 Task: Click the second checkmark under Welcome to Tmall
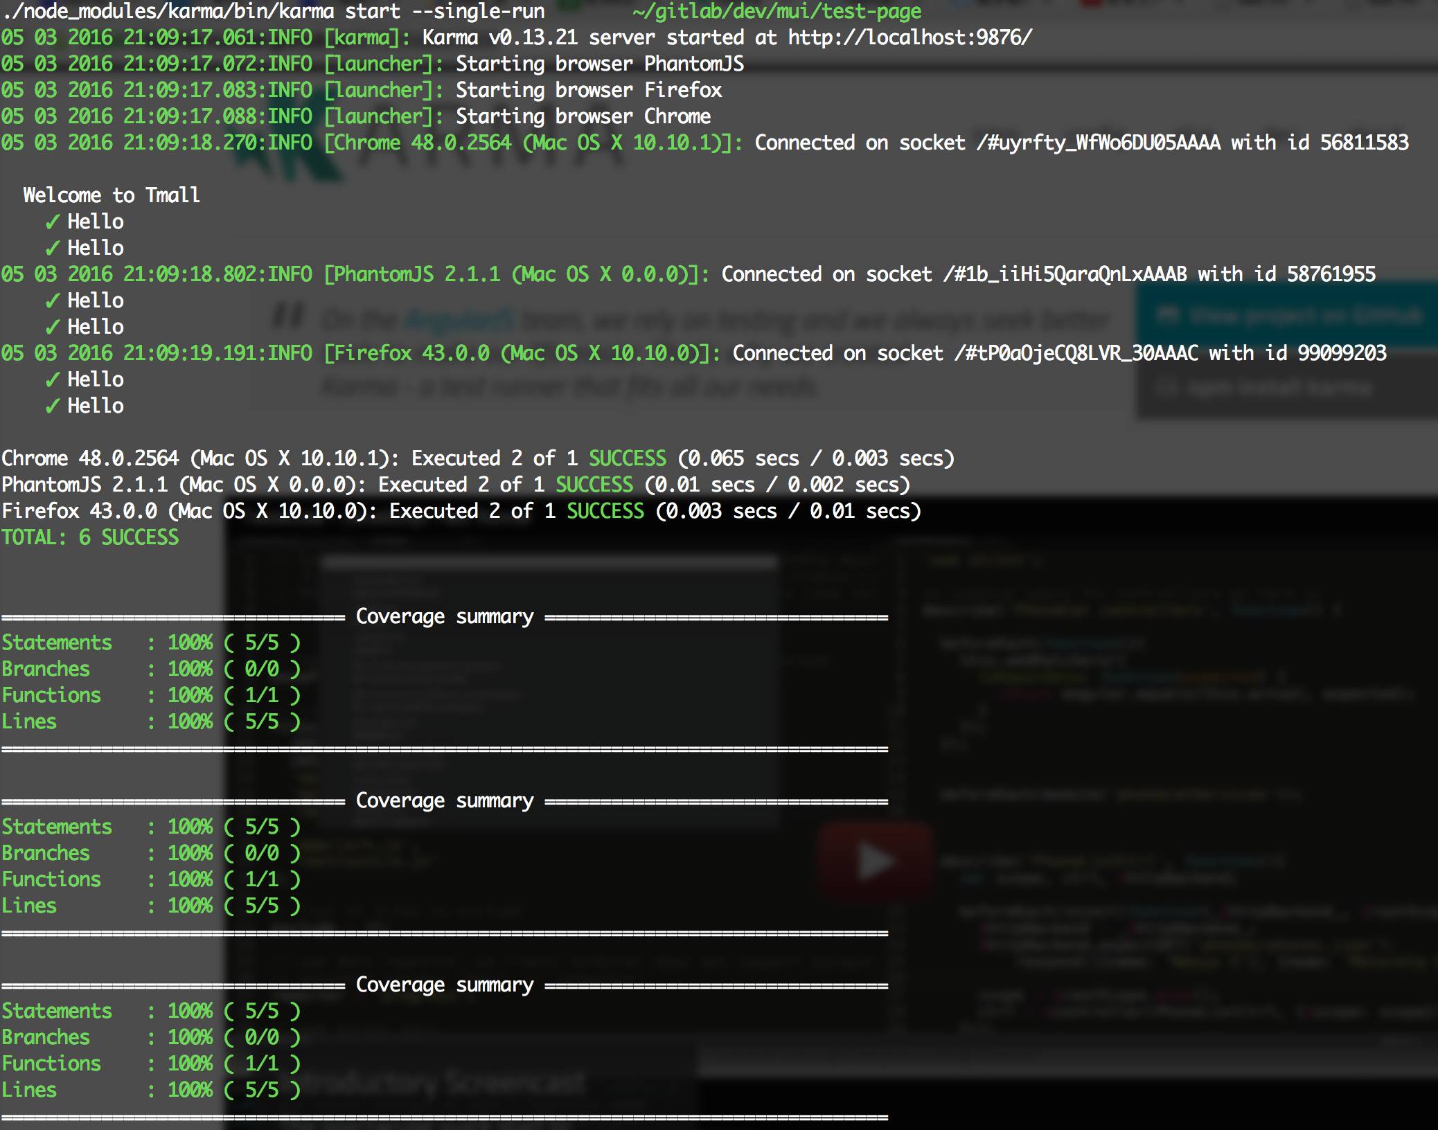pos(52,248)
